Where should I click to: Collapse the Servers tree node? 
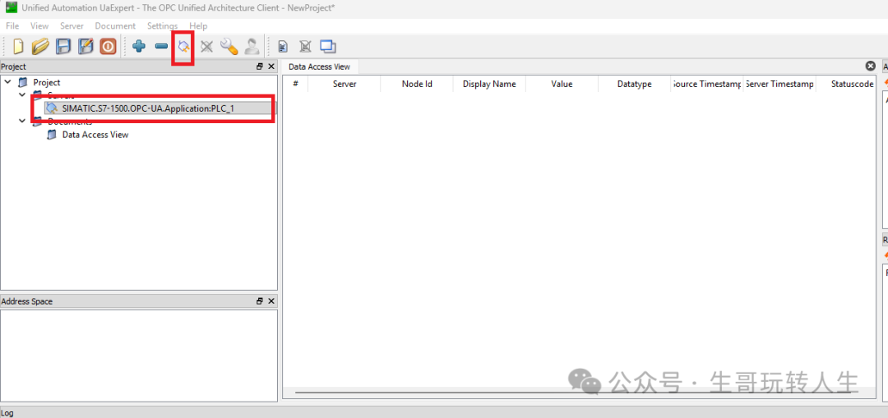[23, 95]
